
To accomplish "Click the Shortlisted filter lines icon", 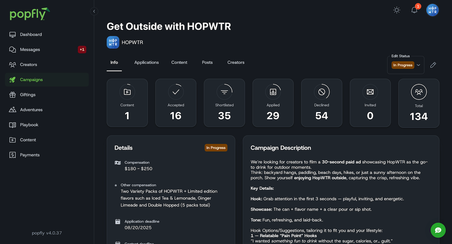I will pyautogui.click(x=224, y=92).
